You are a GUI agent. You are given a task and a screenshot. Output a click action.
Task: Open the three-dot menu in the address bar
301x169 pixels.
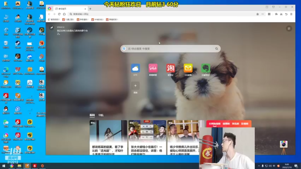(x=263, y=14)
